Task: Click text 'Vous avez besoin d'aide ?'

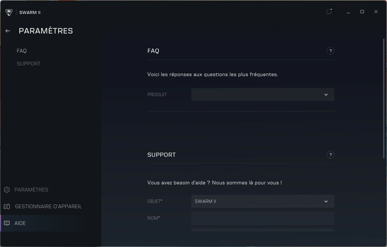Action: (x=179, y=183)
